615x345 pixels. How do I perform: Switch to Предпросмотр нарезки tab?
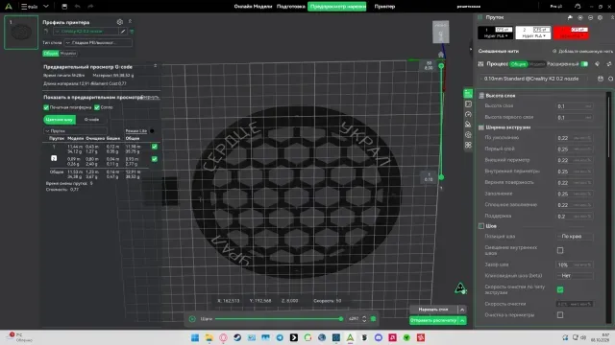pos(337,7)
